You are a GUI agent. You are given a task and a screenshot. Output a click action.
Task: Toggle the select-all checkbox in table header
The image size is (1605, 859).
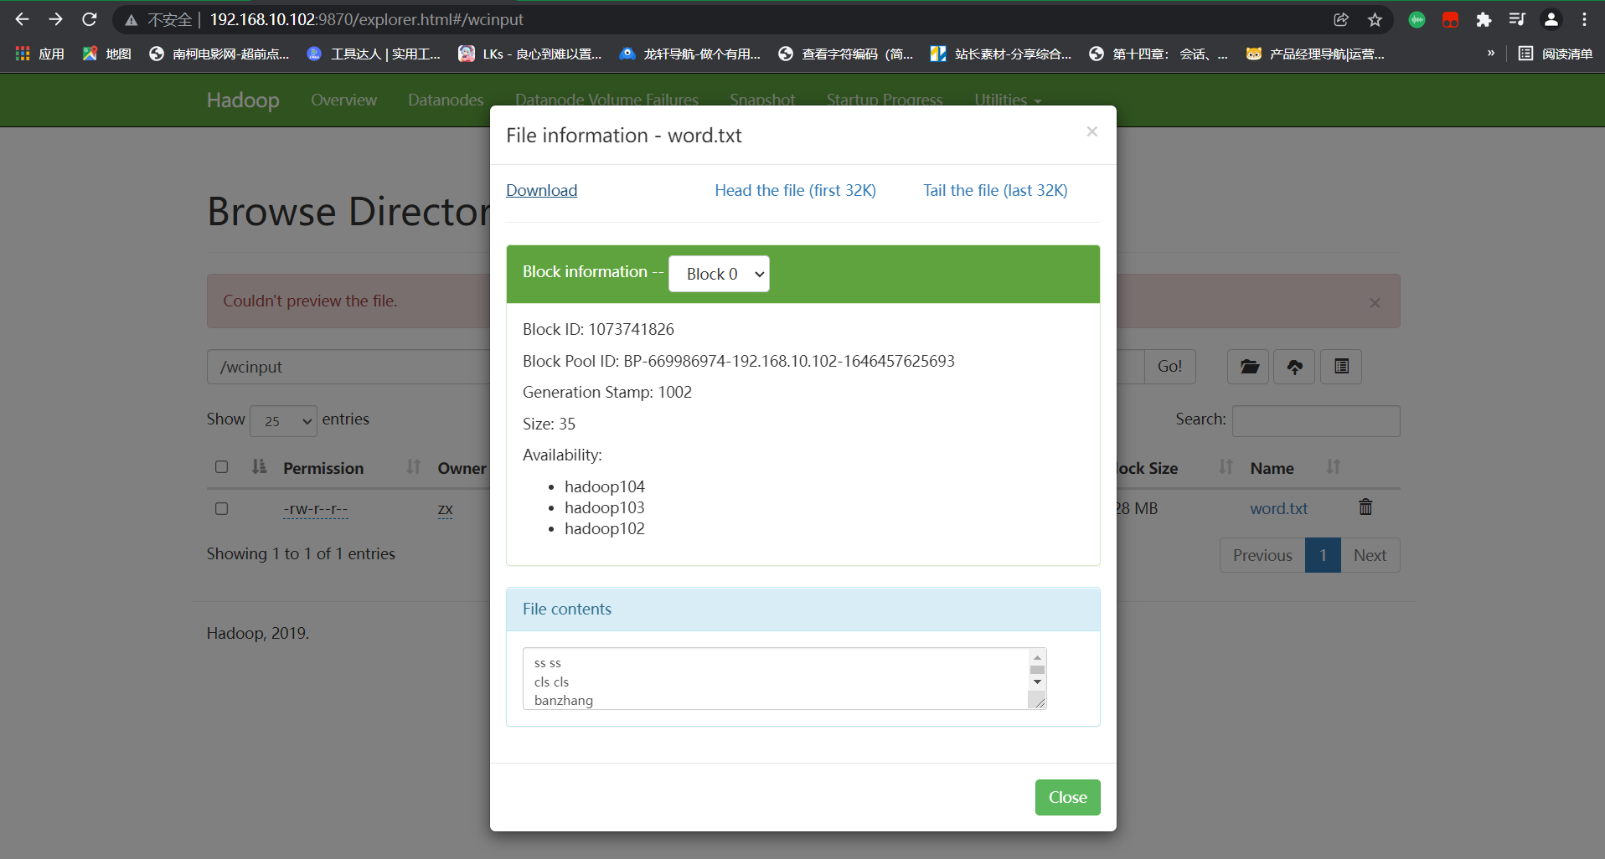(x=221, y=467)
